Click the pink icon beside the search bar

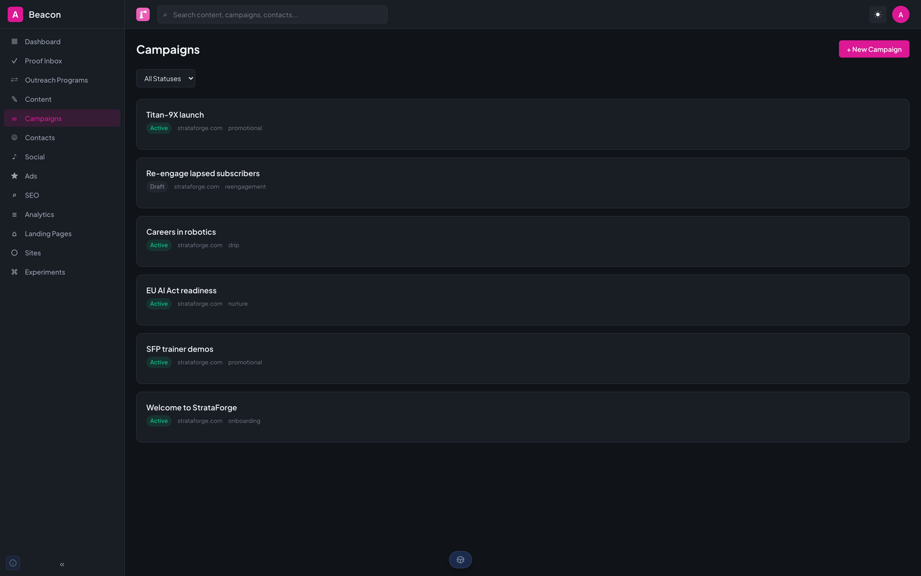[143, 14]
